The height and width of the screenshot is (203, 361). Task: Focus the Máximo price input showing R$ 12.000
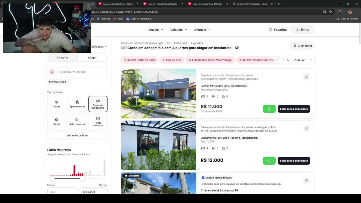point(93,191)
